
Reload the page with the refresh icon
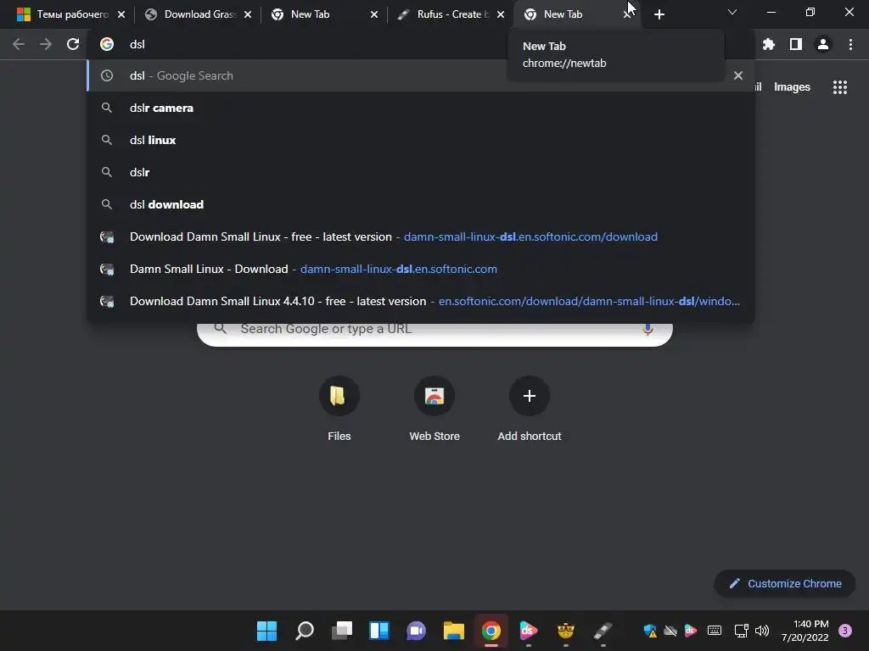[73, 44]
